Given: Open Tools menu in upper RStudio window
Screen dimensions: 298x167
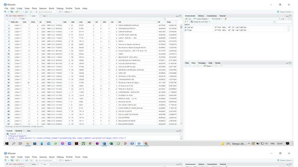Looking at the screenshot, I should [x=77, y=8].
